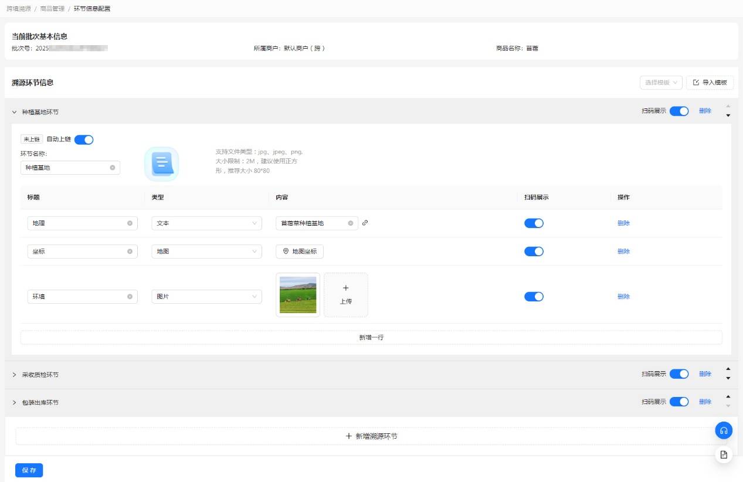Click the 坐标 title input field
The height and width of the screenshot is (482, 743).
83,252
